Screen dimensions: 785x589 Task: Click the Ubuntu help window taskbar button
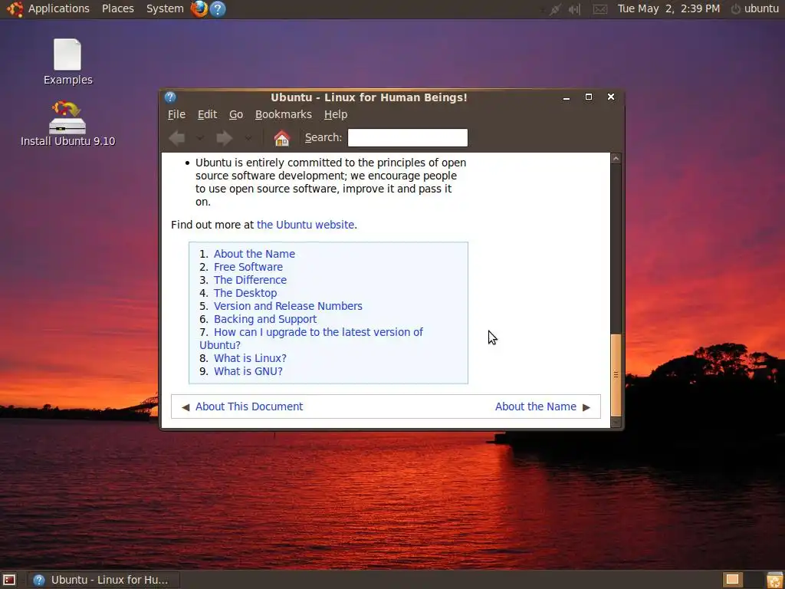coord(103,580)
